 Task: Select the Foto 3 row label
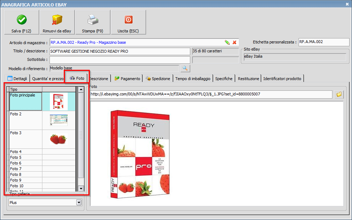tap(16, 133)
